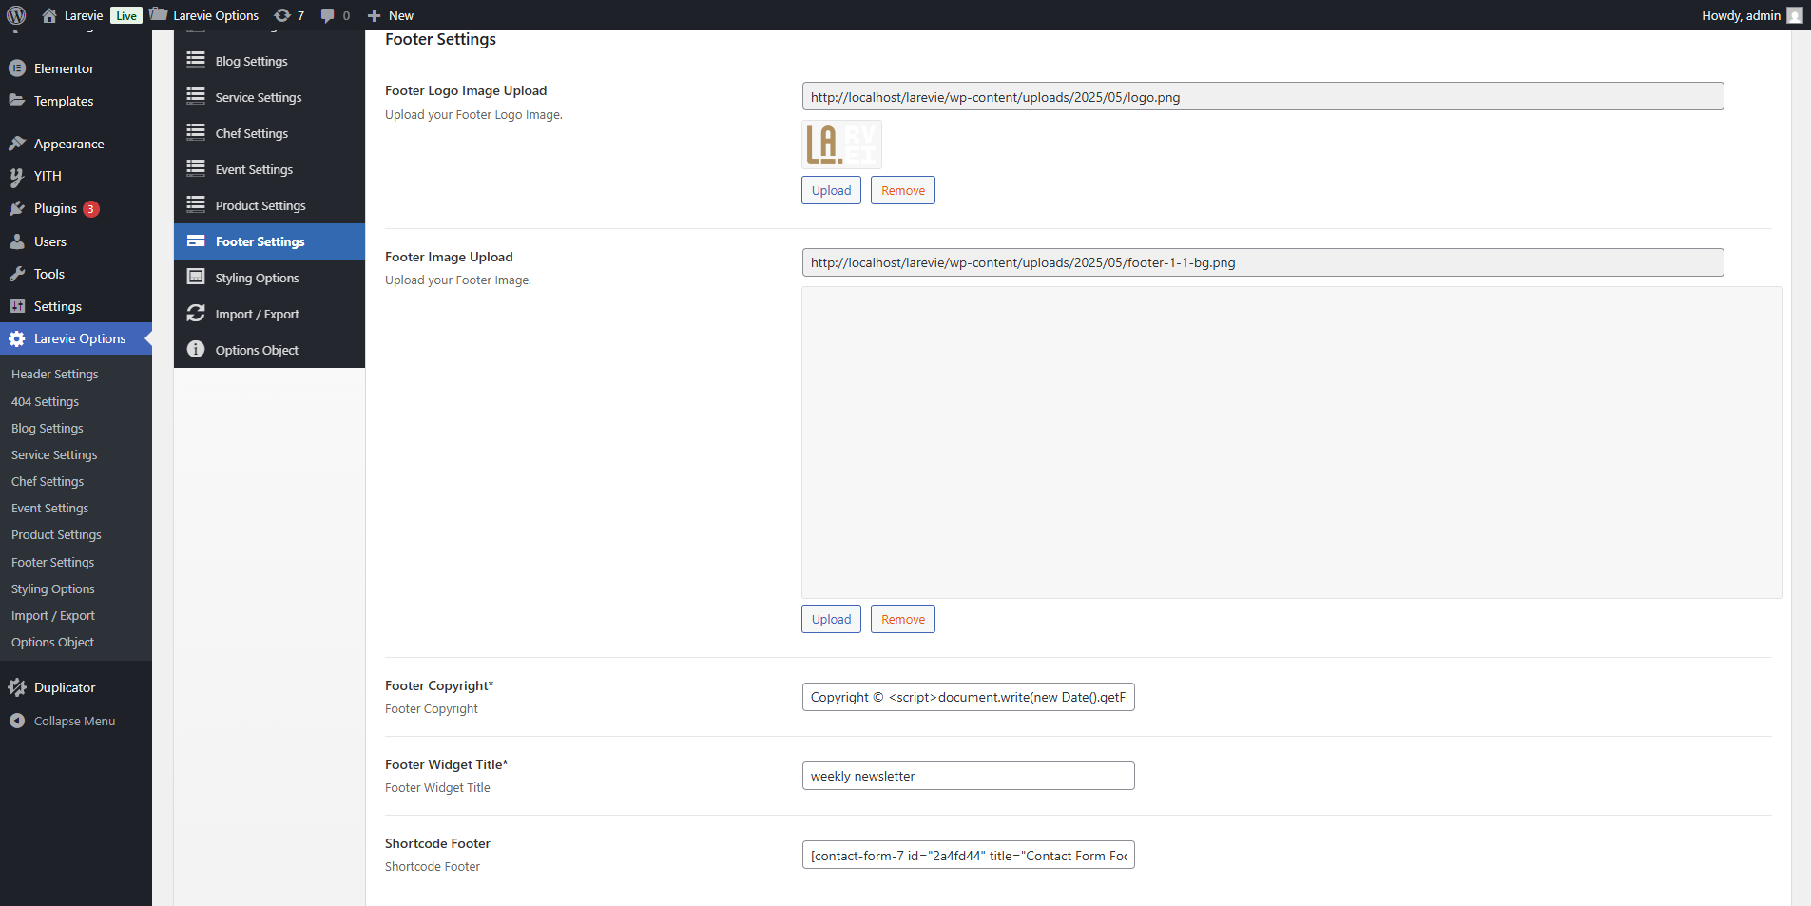Click the Plugins update count badge
The width and height of the screenshot is (1811, 906).
(x=91, y=209)
